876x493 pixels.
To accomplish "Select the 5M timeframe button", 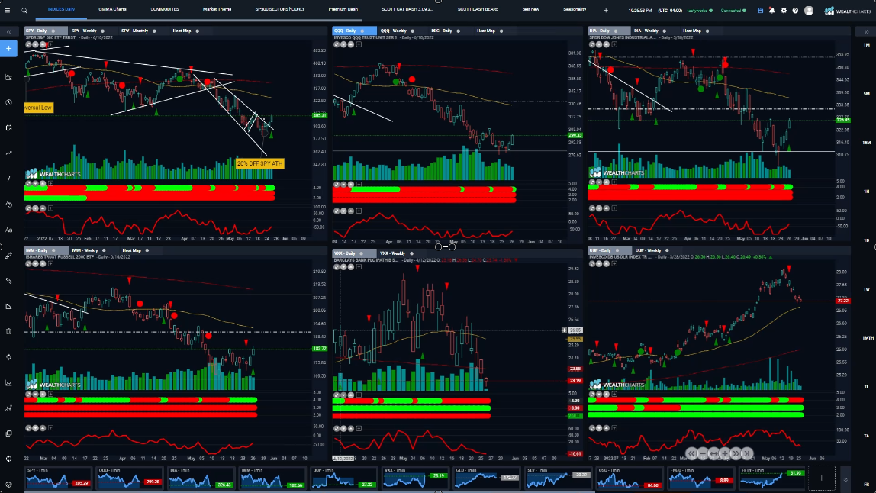I will pos(867,94).
